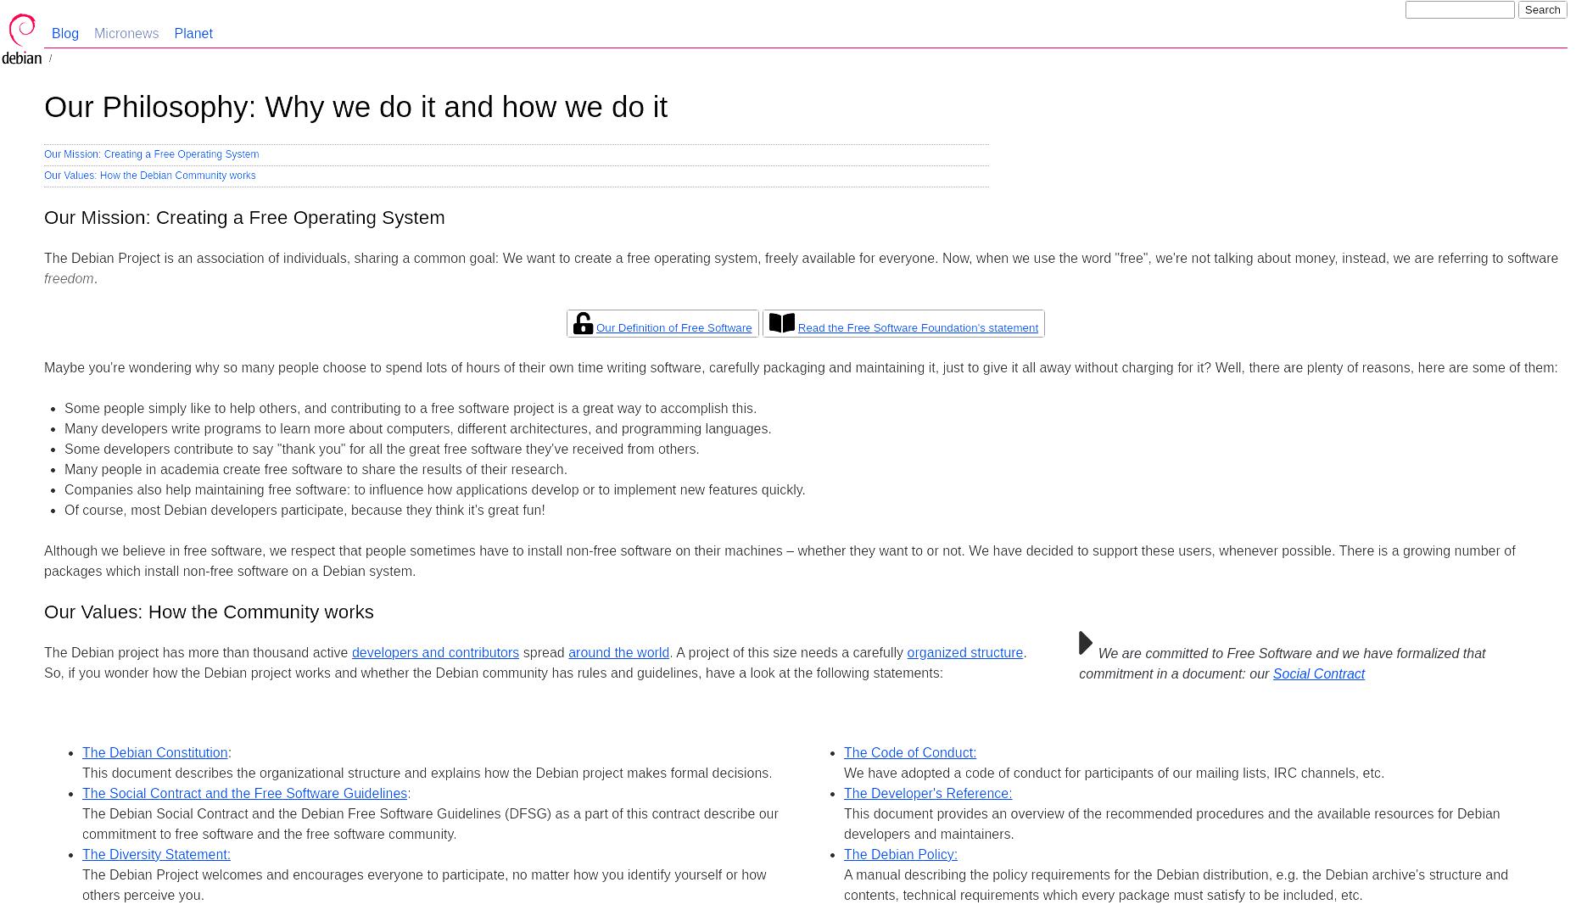The width and height of the screenshot is (1576, 916).
Task: Open The Developer's Reference link
Action: click(x=927, y=794)
